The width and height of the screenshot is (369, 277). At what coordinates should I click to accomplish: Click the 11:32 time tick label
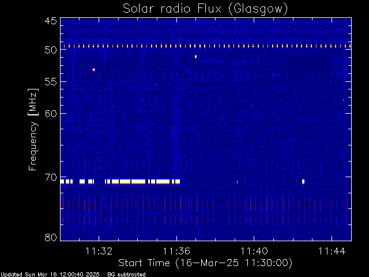[x=99, y=251]
